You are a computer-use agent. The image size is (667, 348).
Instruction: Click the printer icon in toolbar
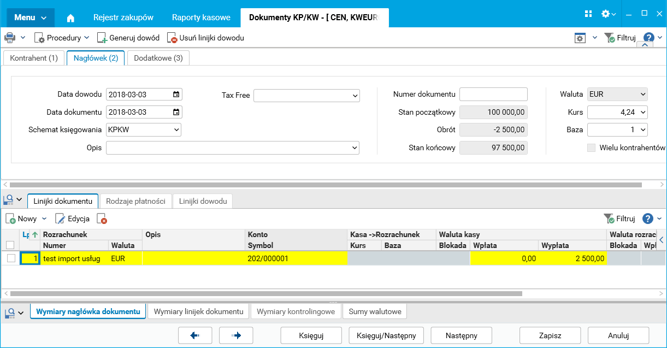10,38
